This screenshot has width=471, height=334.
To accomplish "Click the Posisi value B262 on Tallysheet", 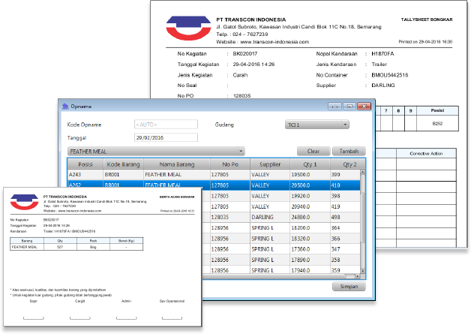I will [x=437, y=124].
